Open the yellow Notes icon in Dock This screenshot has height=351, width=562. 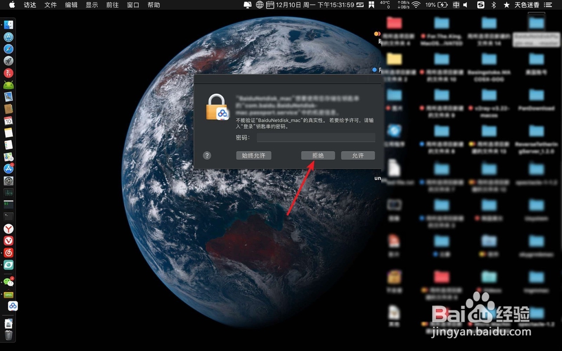pos(8,133)
